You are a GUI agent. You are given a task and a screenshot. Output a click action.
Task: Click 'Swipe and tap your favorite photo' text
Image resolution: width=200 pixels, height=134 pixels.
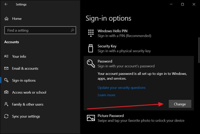pos(141,121)
